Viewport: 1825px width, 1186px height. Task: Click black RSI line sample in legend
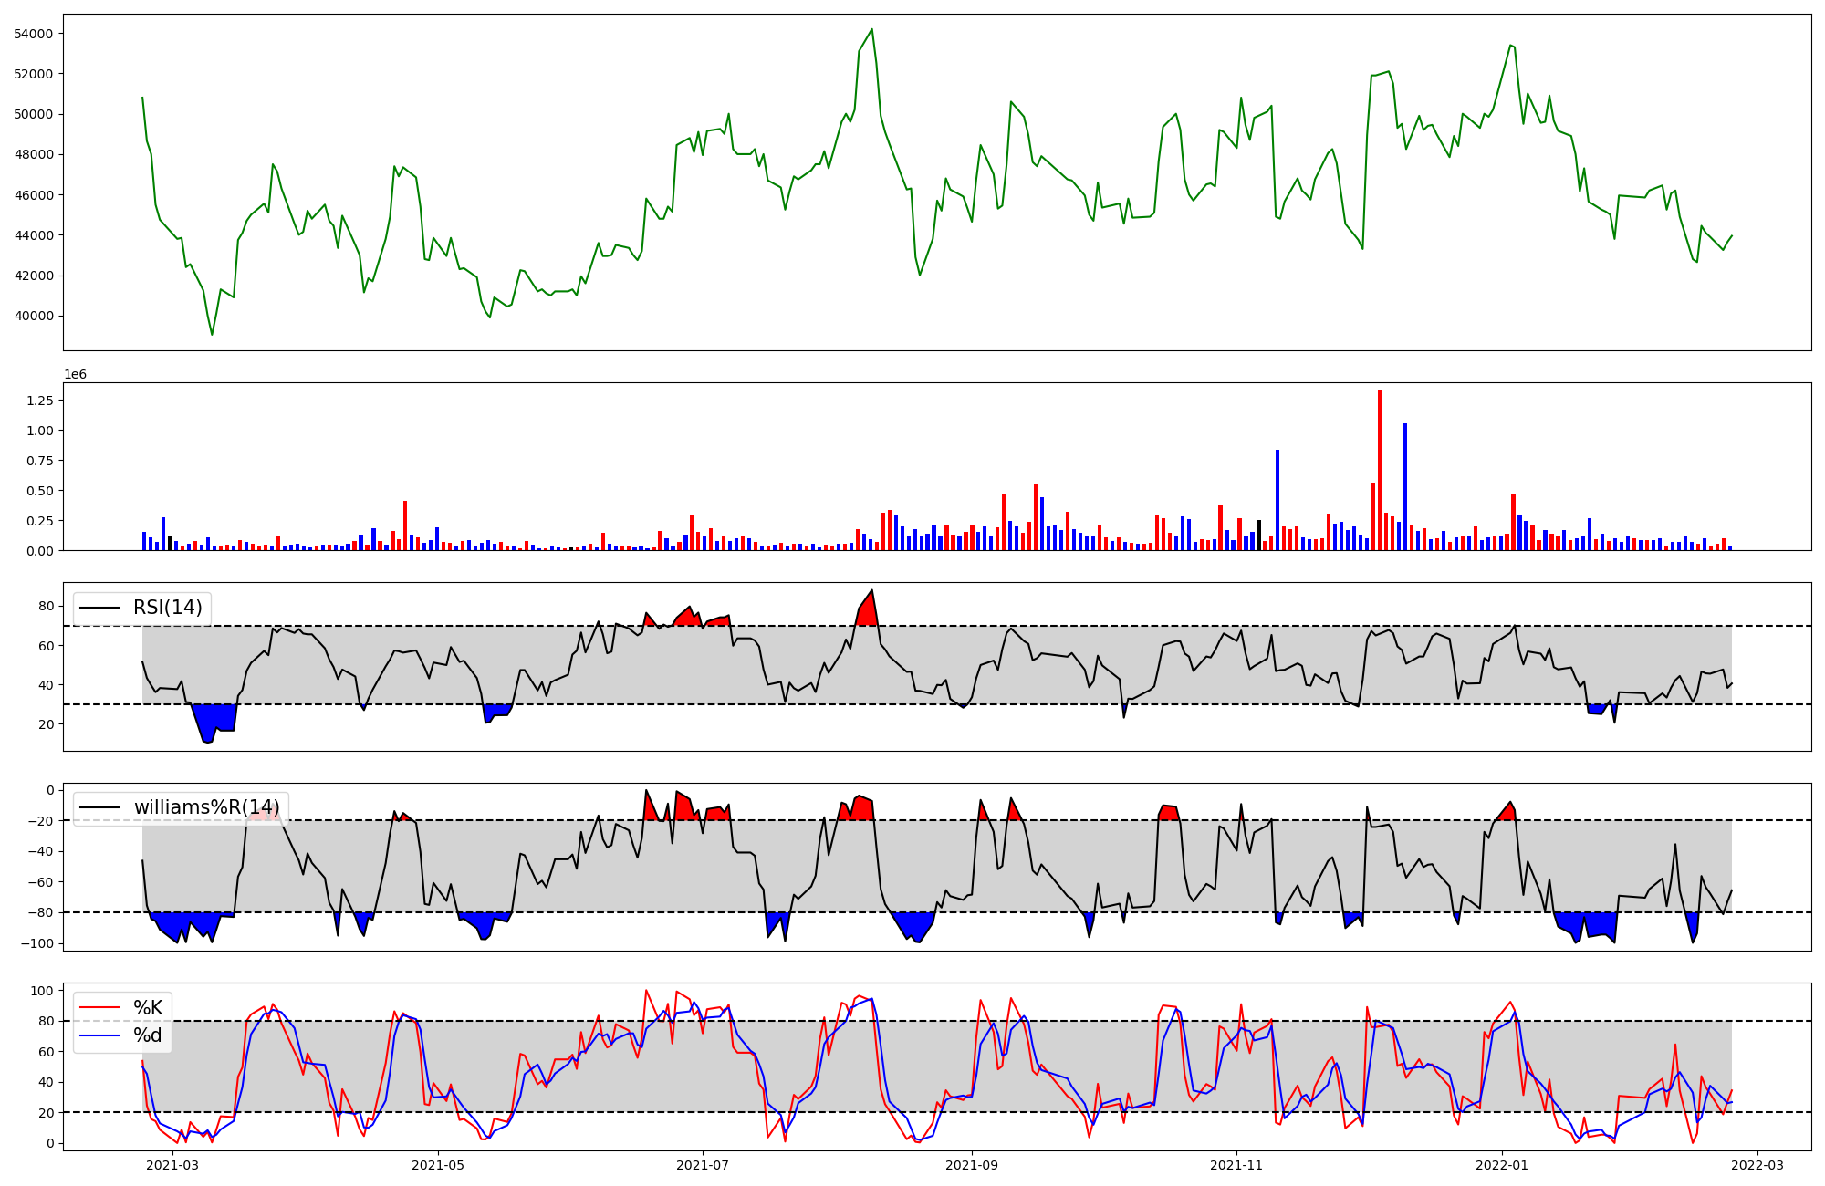tap(99, 608)
